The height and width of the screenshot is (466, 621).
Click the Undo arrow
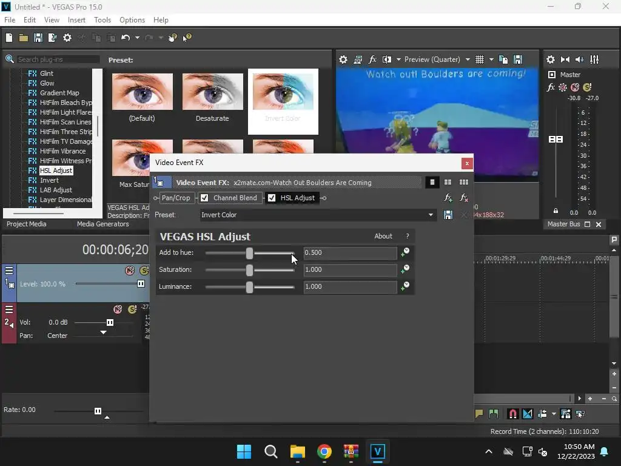point(126,38)
